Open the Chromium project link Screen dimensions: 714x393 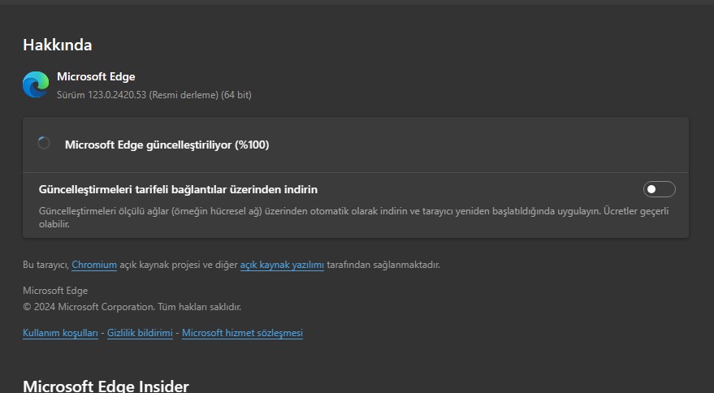94,265
